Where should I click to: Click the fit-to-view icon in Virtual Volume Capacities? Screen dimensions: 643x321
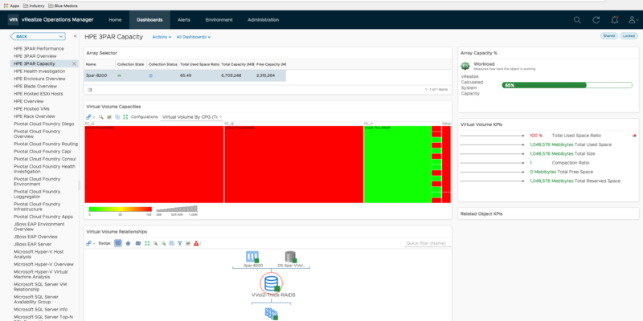tap(125, 116)
